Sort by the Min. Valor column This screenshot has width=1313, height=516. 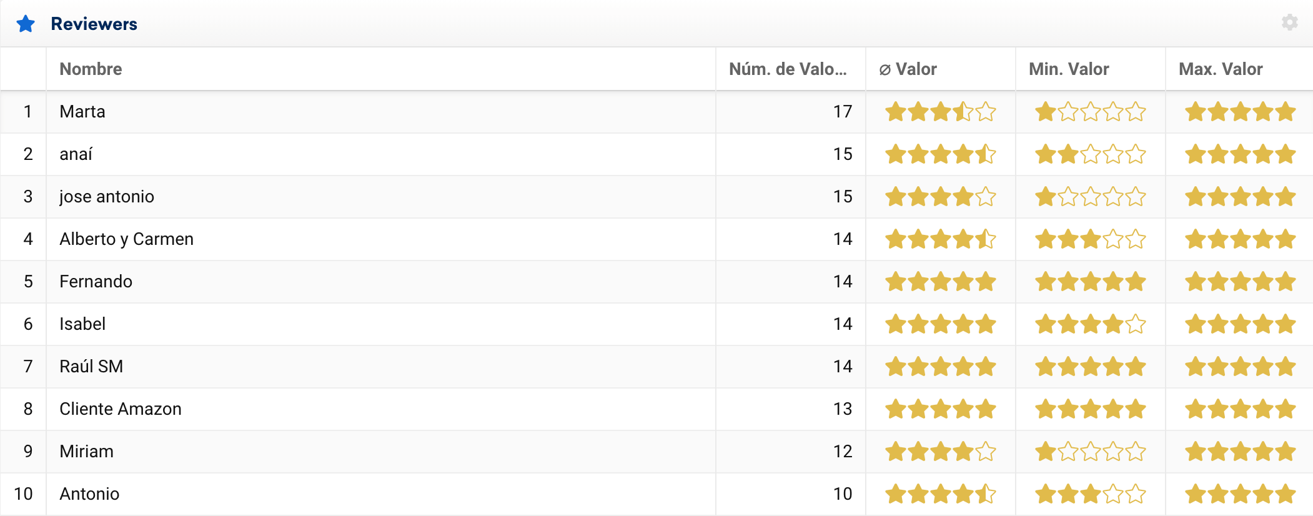(1068, 69)
